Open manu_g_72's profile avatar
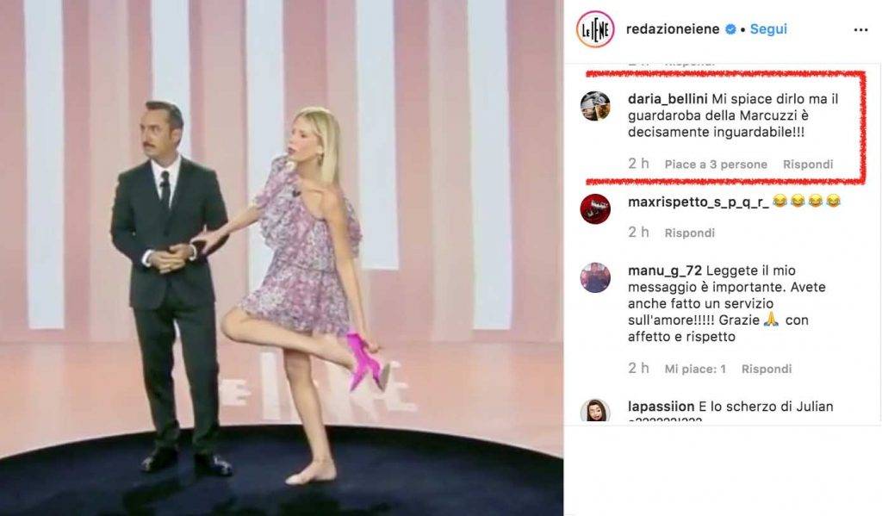The height and width of the screenshot is (516, 882). tap(595, 277)
